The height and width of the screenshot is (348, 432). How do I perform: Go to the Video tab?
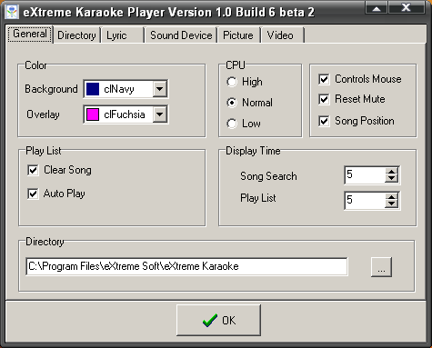click(282, 35)
